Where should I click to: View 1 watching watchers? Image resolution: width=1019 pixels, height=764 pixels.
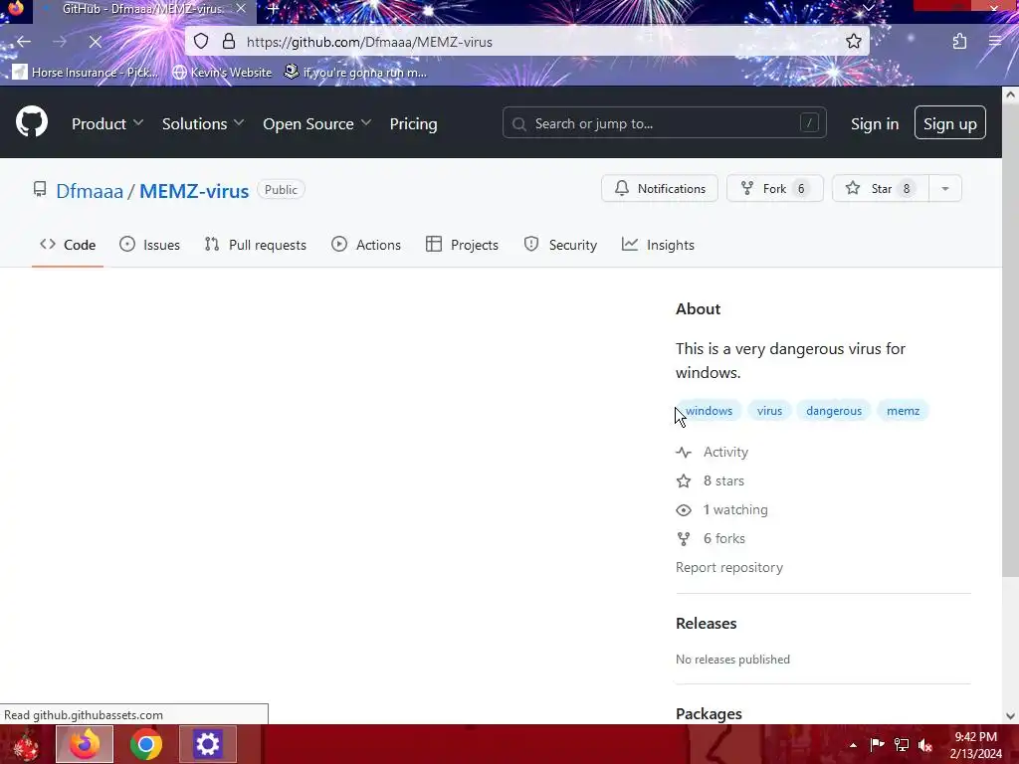tap(722, 510)
